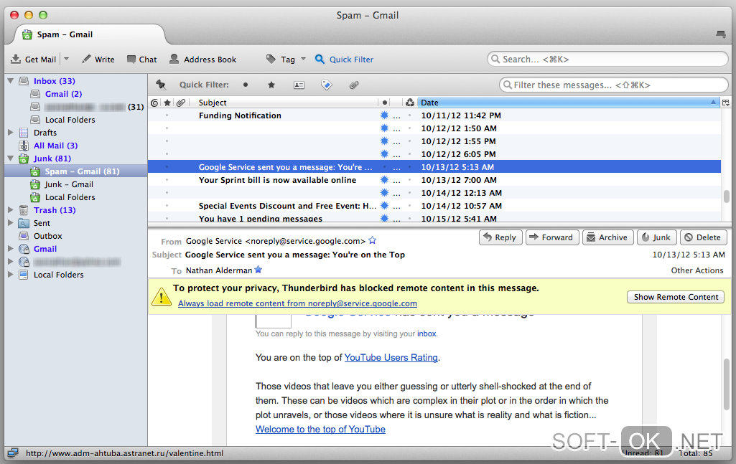736x464 pixels.
Task: Open the Address Book
Action: pos(202,59)
